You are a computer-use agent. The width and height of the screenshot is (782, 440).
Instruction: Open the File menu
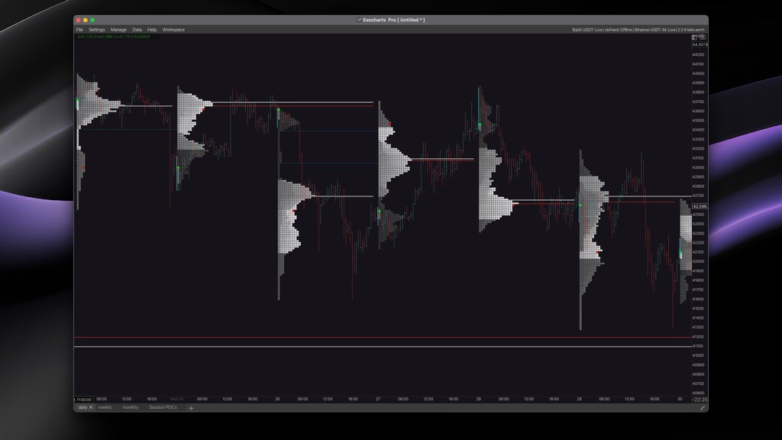pyautogui.click(x=79, y=29)
